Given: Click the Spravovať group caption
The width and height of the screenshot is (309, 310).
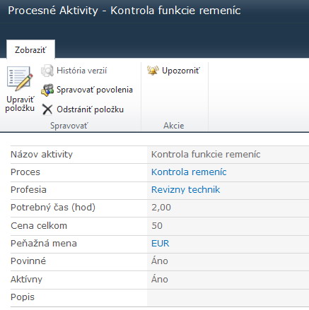Looking at the screenshot, I should (x=69, y=126).
